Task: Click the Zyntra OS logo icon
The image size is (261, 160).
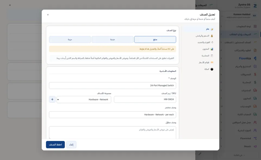Action: [255, 6]
